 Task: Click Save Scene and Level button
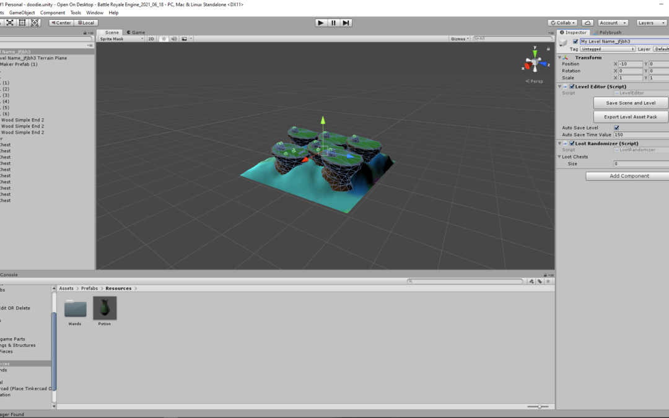631,103
